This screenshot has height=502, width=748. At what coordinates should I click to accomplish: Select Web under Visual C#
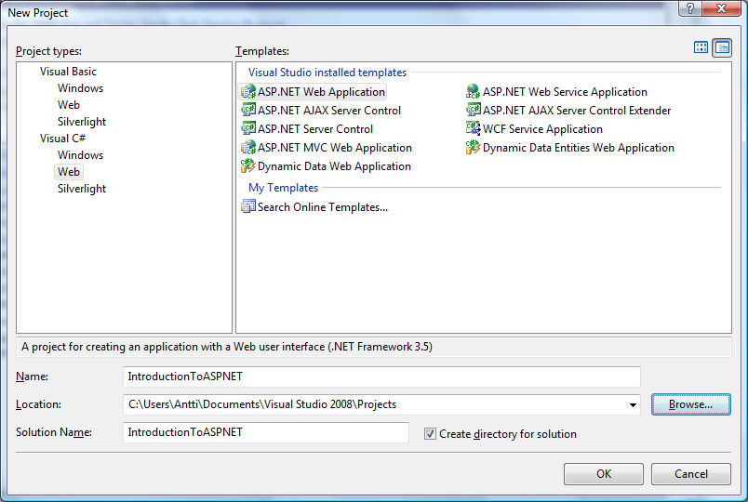[69, 172]
